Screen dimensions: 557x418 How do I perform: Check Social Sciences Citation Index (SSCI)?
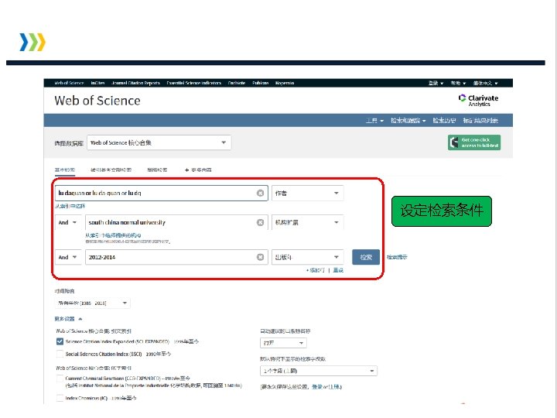coord(60,354)
